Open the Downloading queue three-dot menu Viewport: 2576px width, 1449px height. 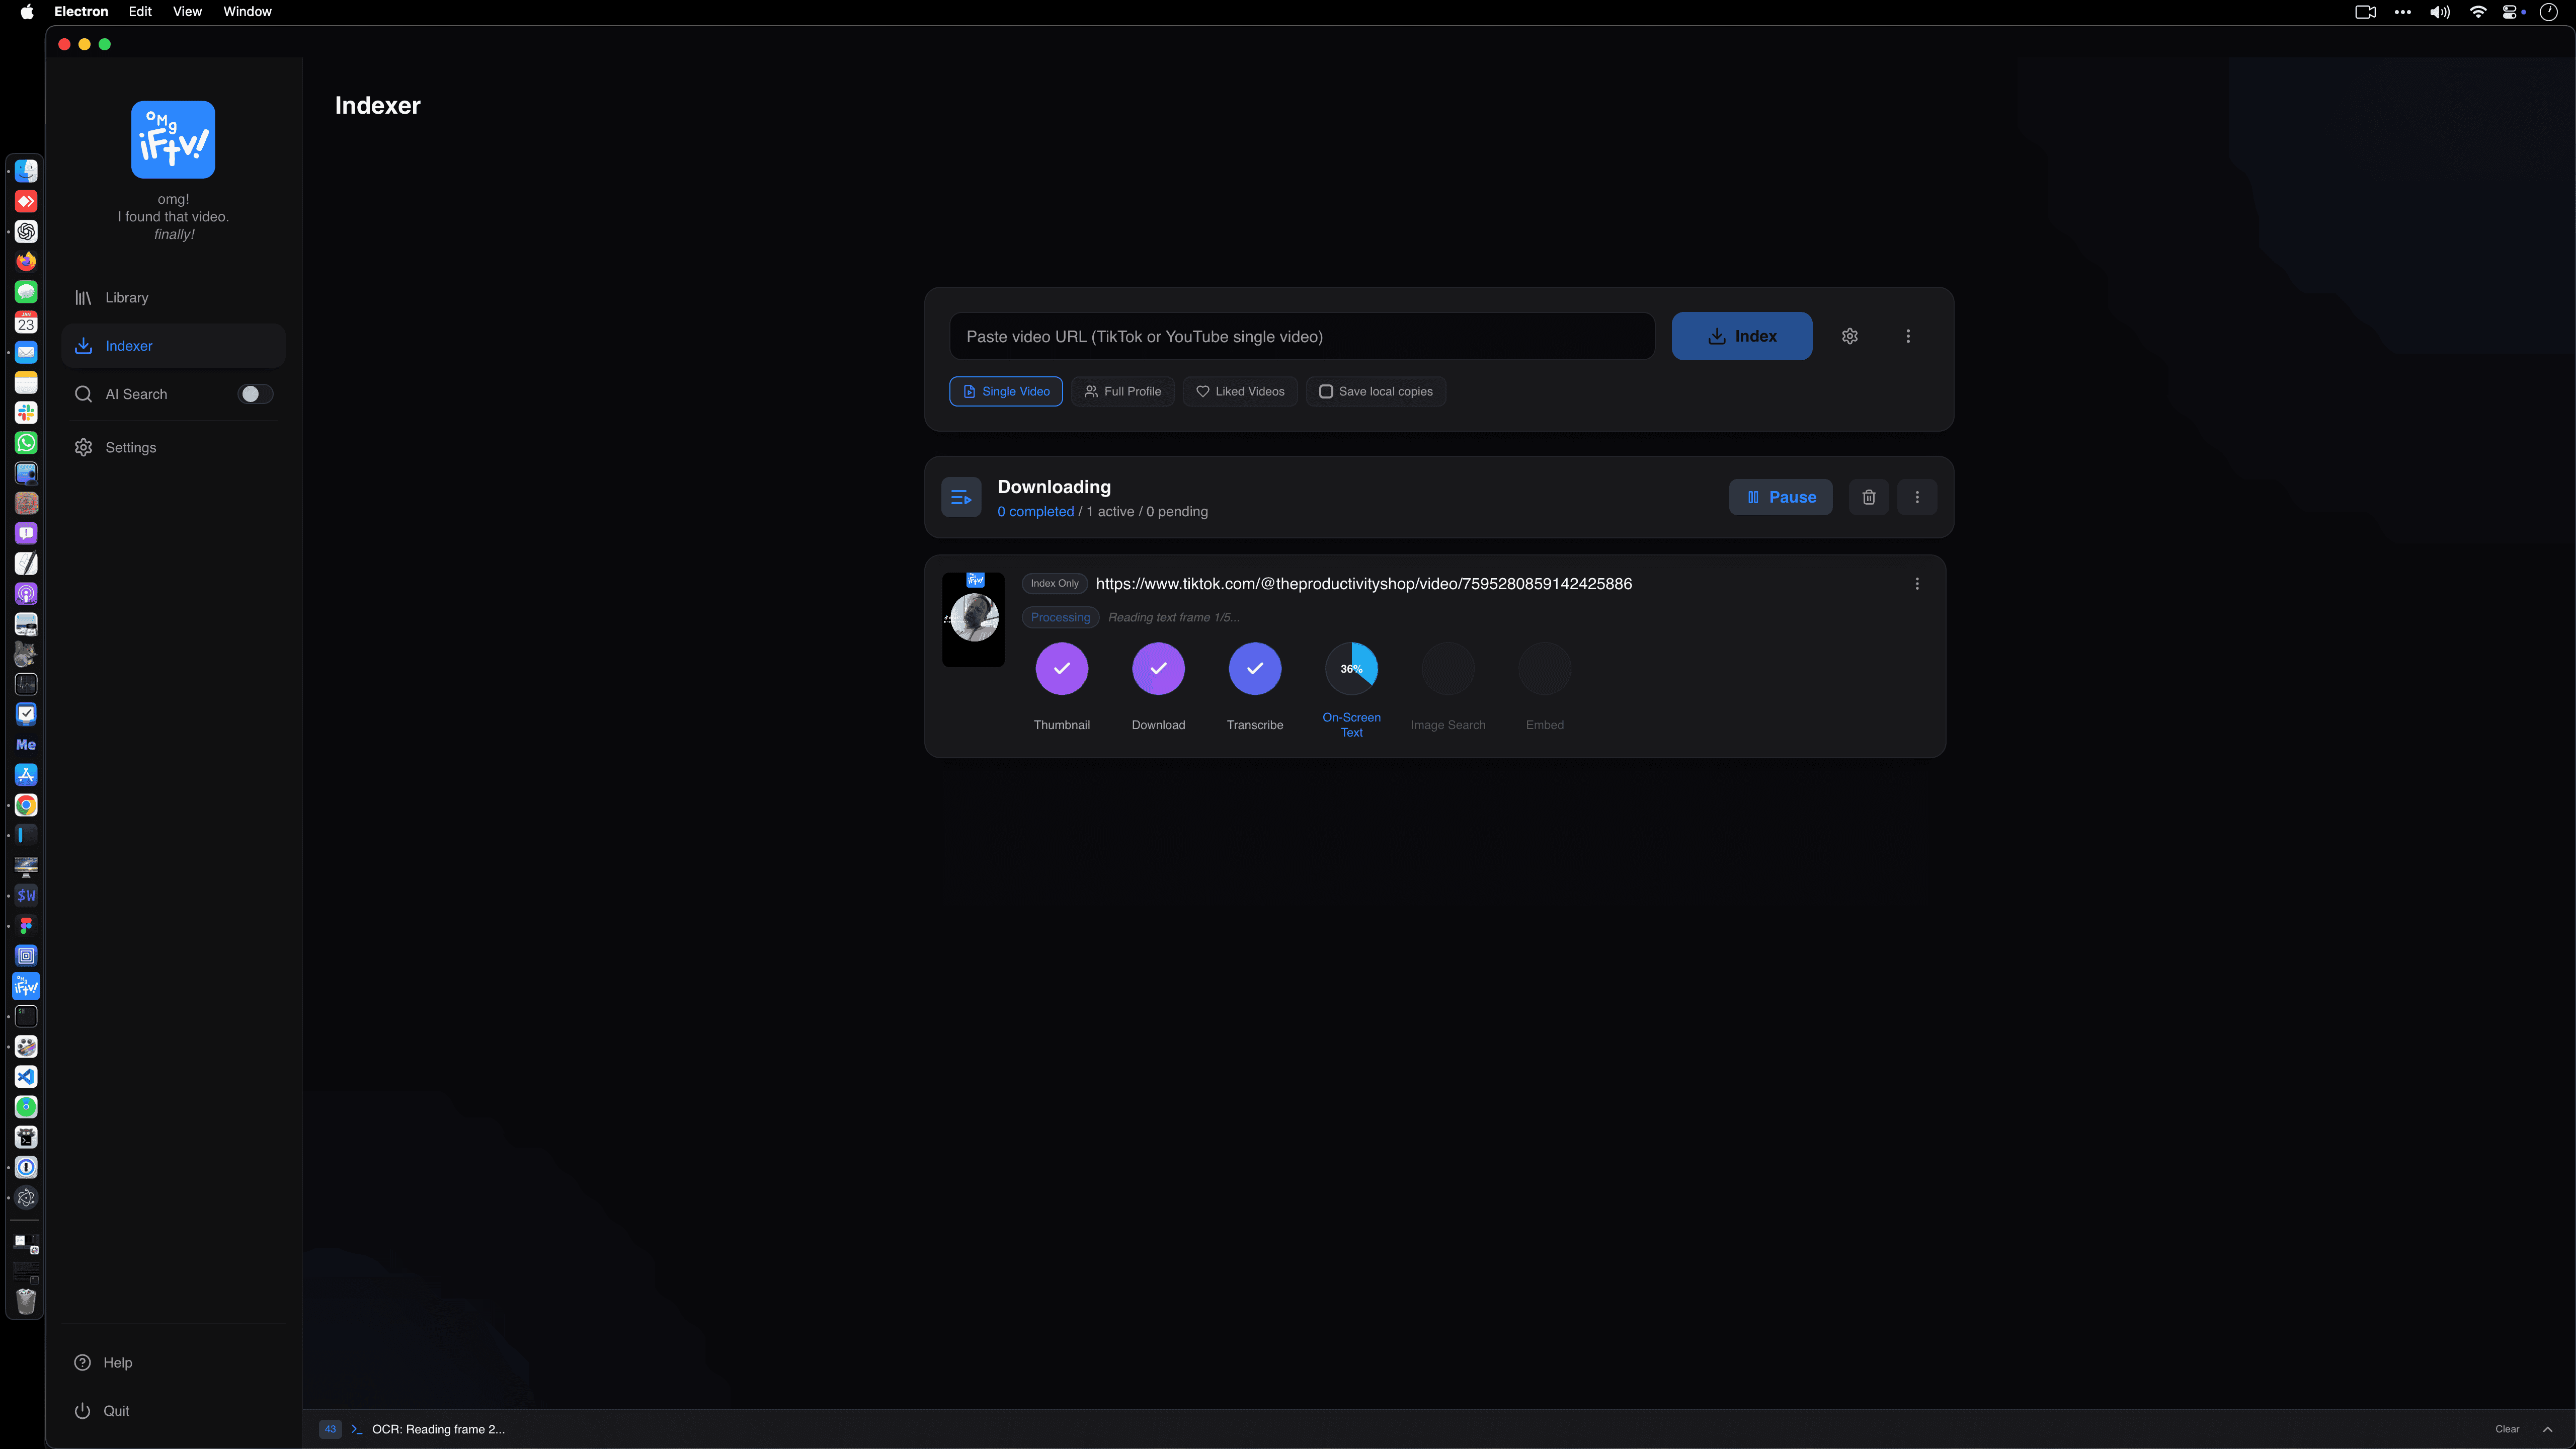(x=1916, y=497)
